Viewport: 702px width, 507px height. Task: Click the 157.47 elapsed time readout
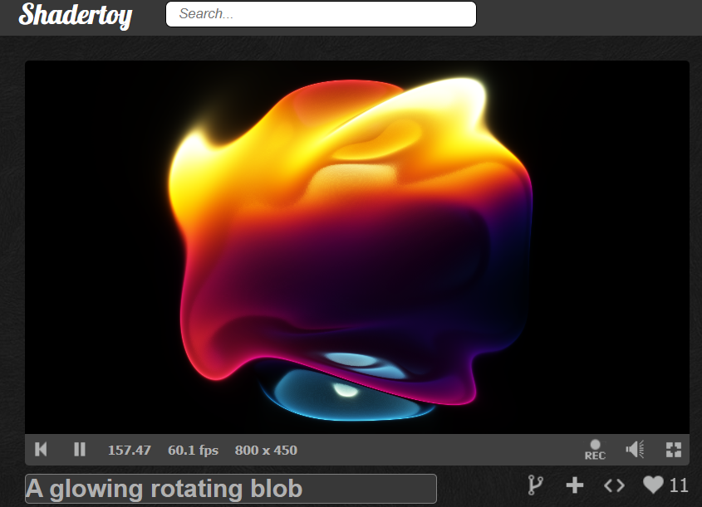129,450
